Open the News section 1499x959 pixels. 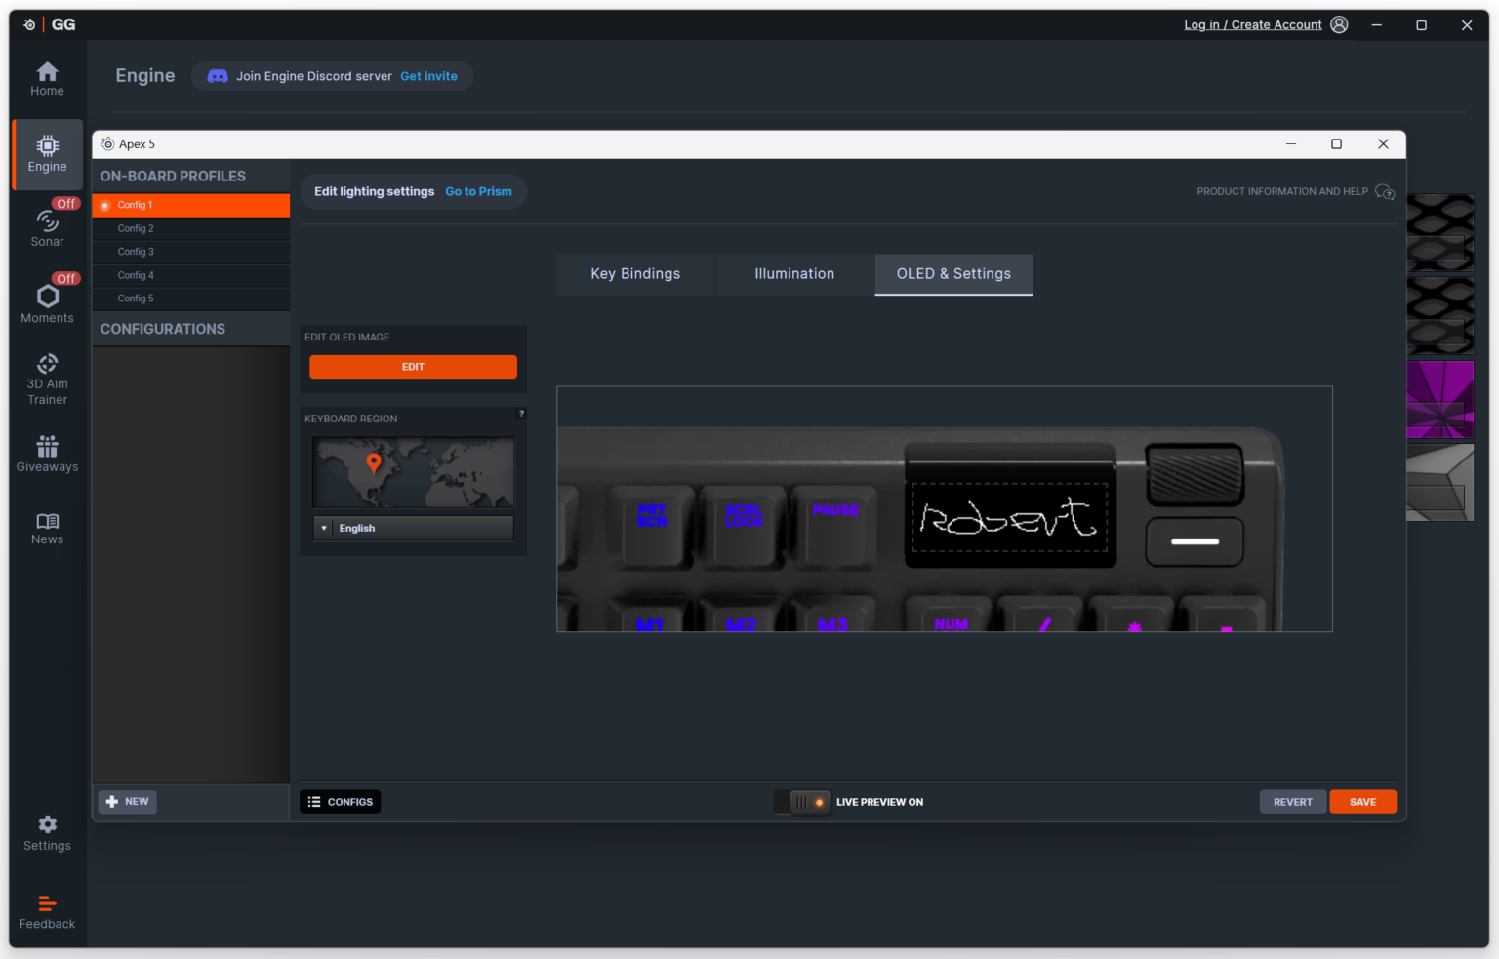tap(47, 528)
